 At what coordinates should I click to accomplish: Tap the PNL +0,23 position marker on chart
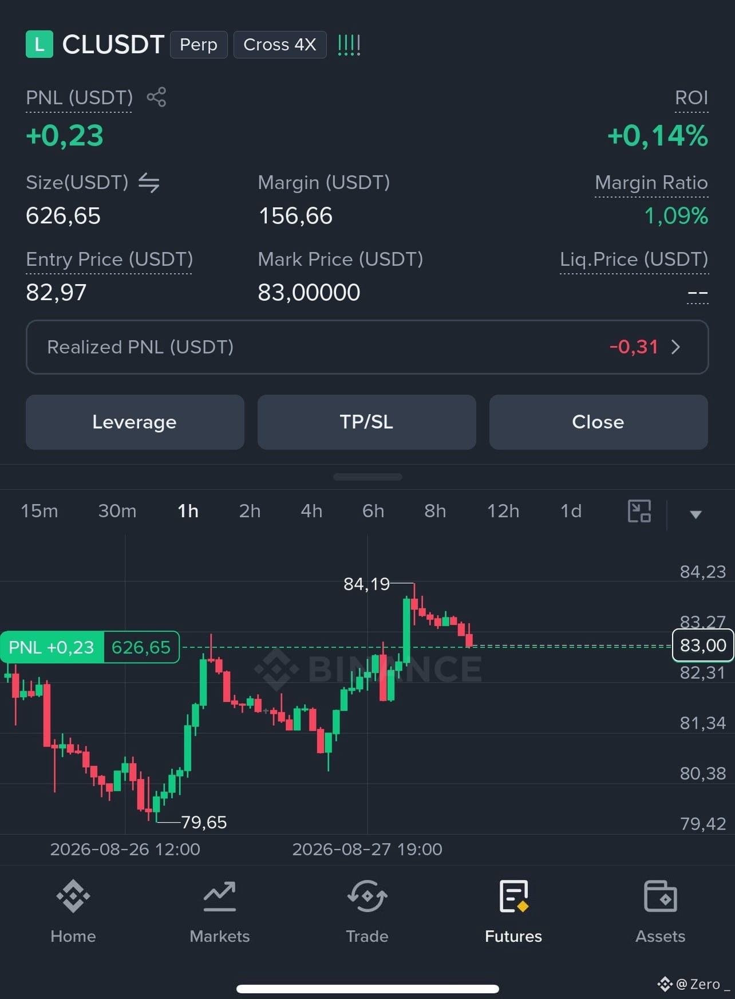tap(90, 647)
